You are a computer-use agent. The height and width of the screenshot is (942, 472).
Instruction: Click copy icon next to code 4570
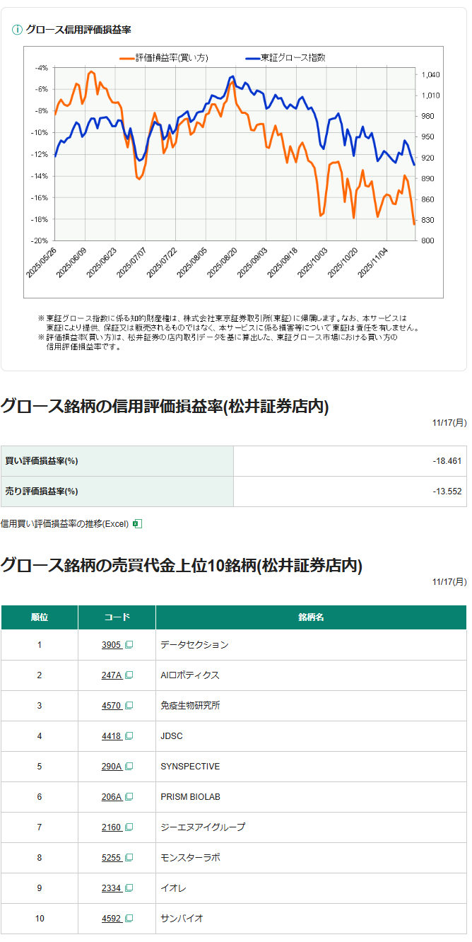click(x=129, y=706)
